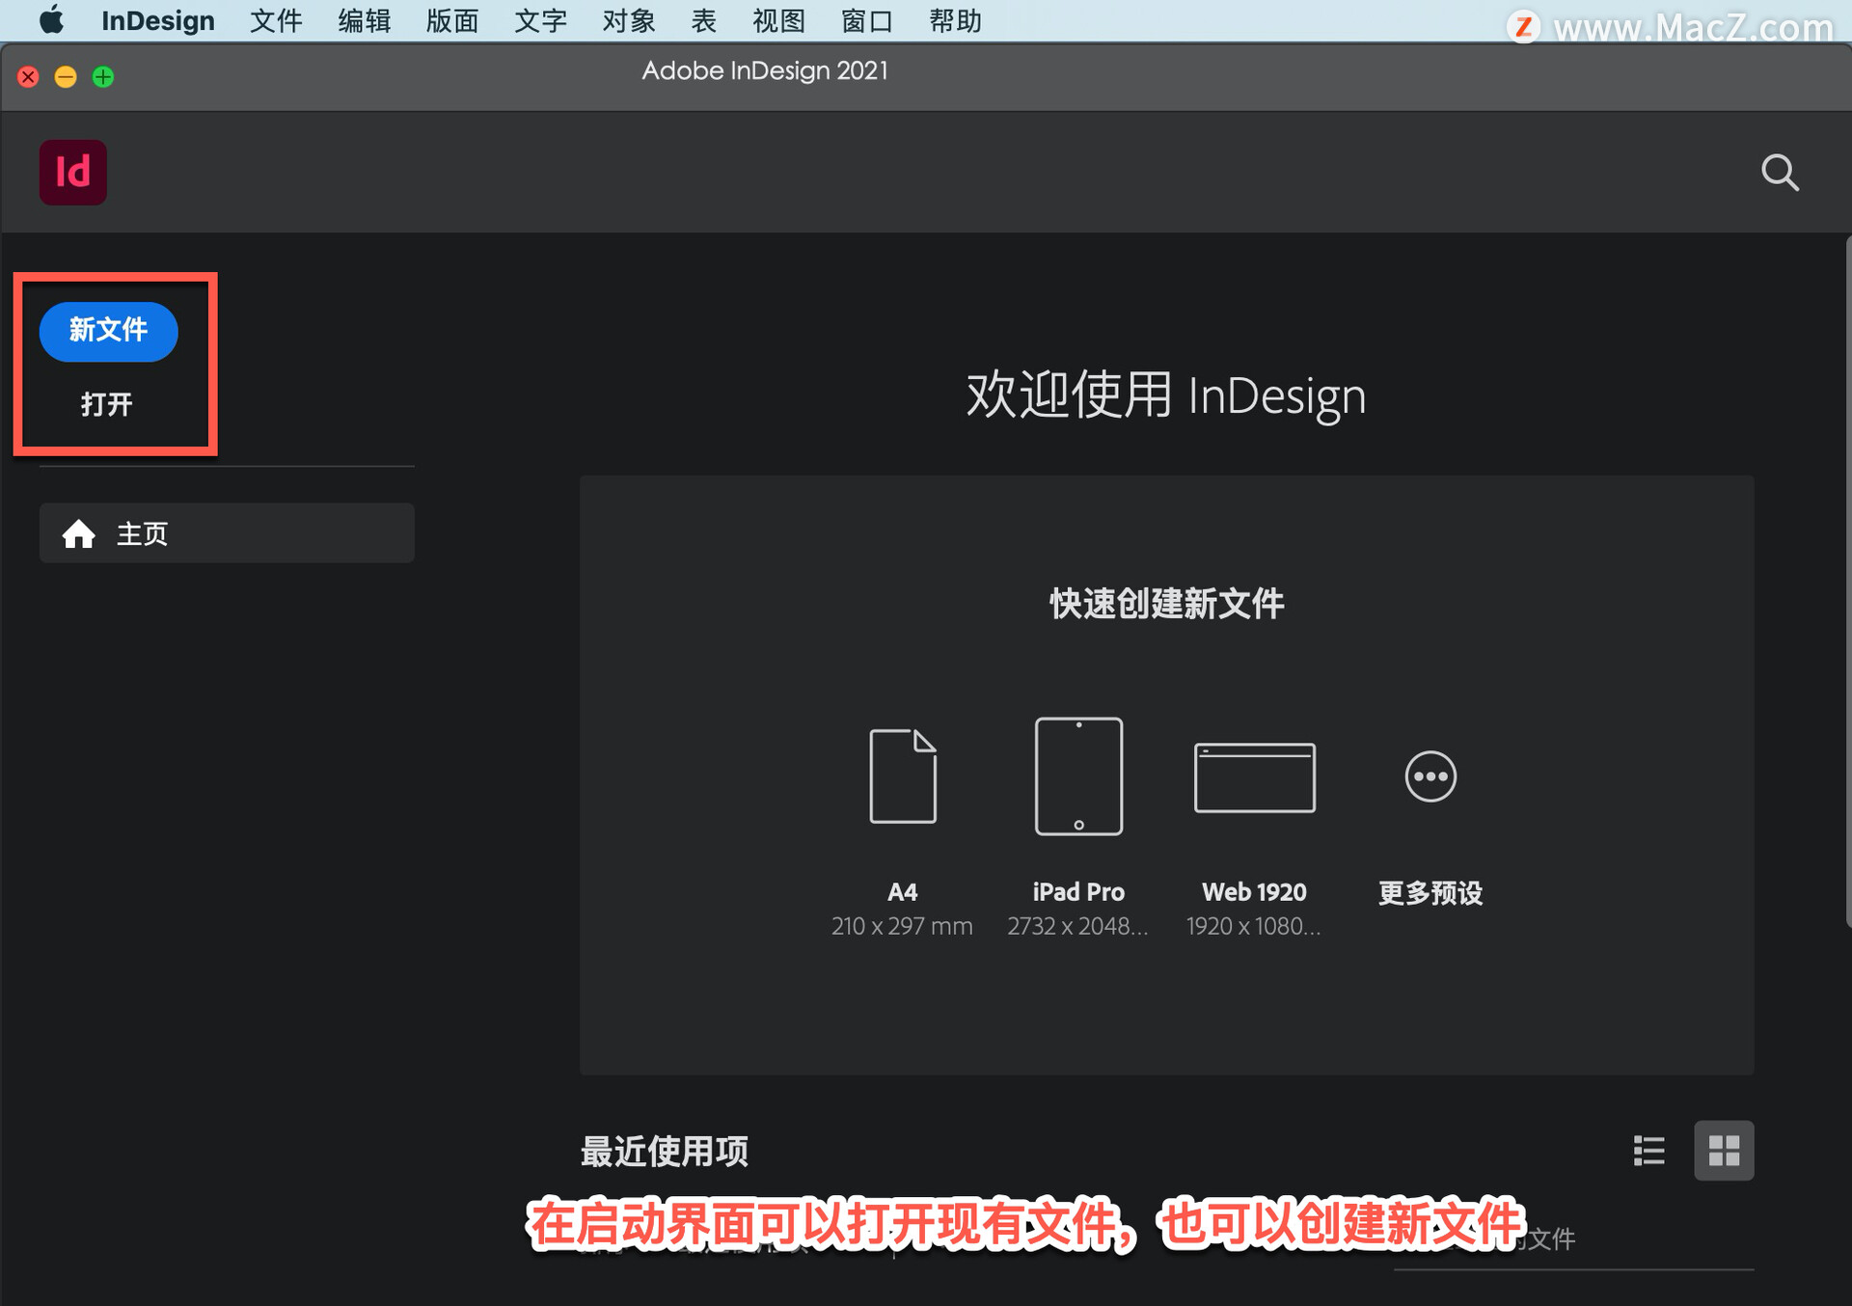Open the 窗口 window menu
Image resolution: width=1852 pixels, height=1306 pixels.
[866, 20]
